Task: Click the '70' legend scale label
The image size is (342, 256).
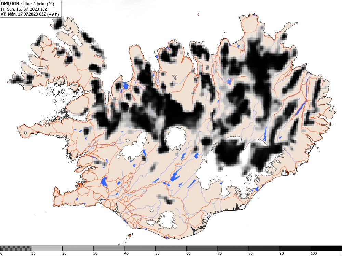Action: click(219, 253)
